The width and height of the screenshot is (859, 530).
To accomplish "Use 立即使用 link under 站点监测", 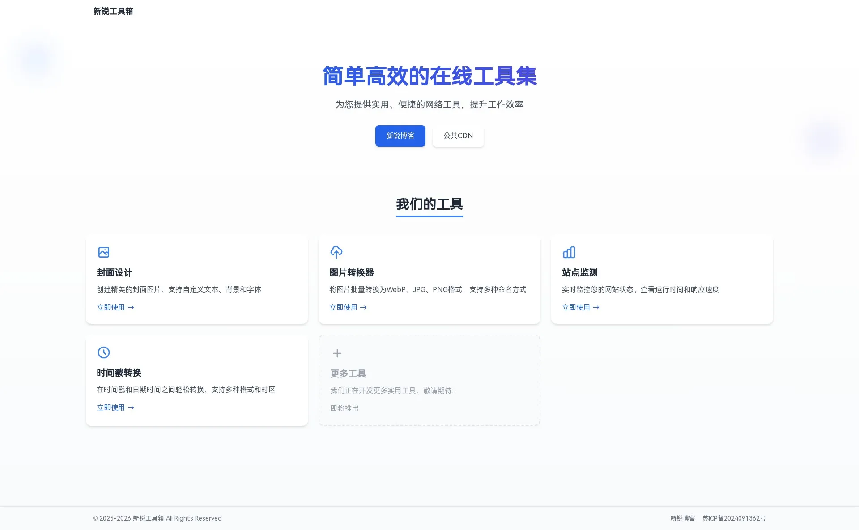I will click(581, 307).
